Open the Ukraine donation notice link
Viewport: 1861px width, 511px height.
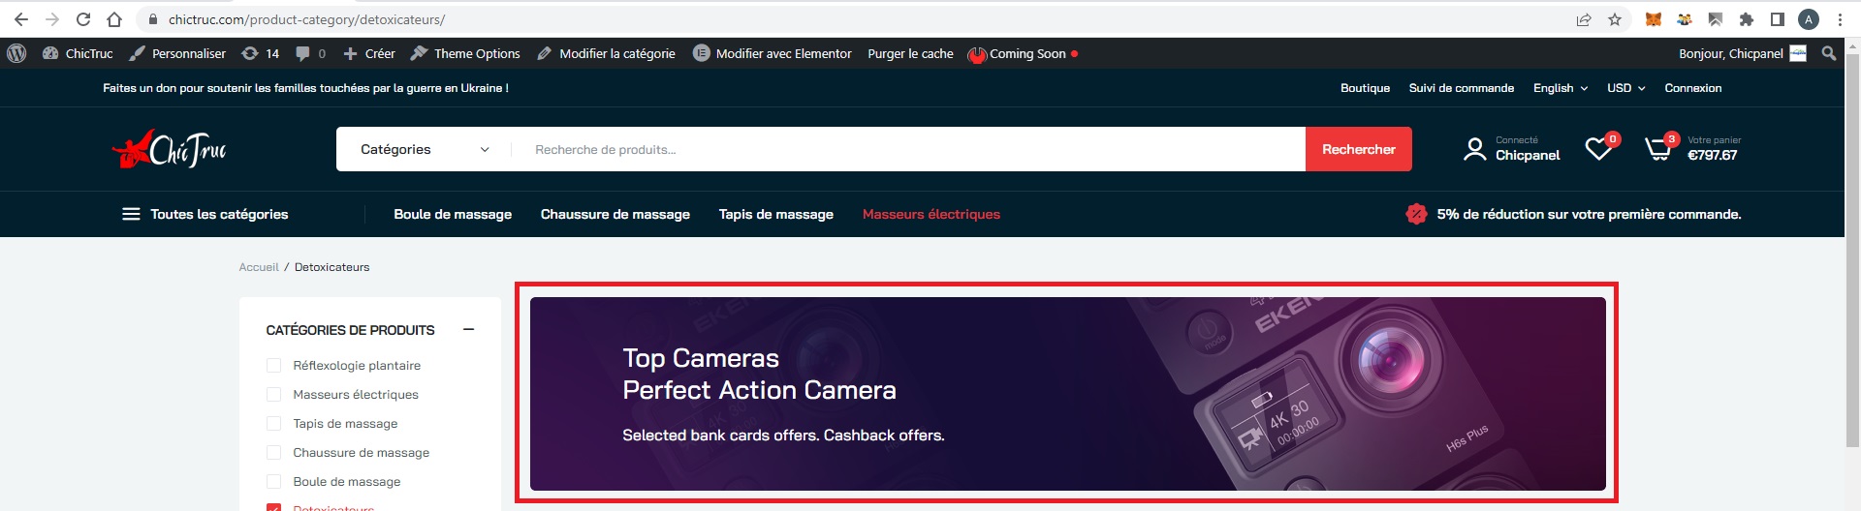coord(305,88)
